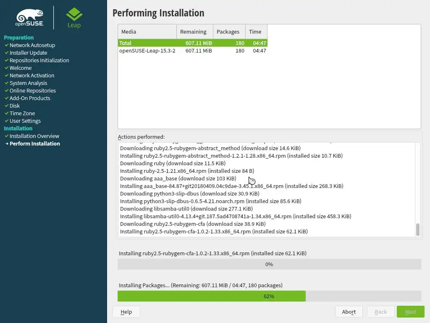The height and width of the screenshot is (323, 430).
Task: Click 'Installing aaa_base-84.87' log line
Action: [232, 186]
